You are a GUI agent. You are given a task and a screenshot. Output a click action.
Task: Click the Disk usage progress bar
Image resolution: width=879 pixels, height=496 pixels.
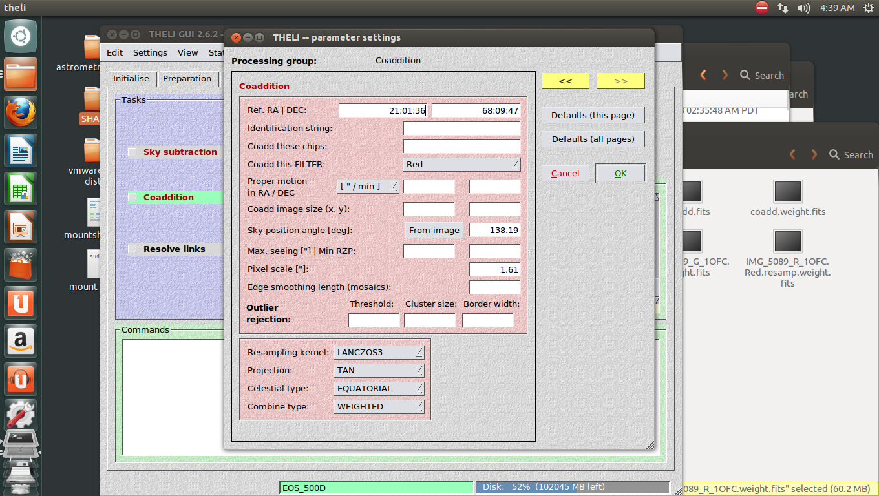573,487
